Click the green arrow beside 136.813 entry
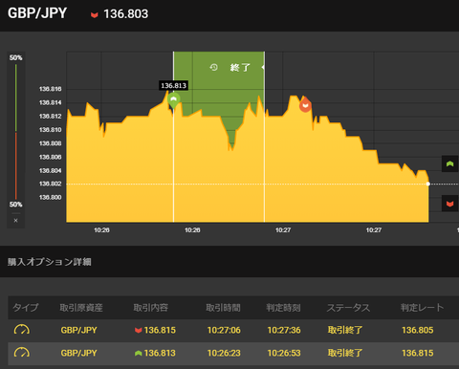459x369 pixels. click(x=138, y=354)
